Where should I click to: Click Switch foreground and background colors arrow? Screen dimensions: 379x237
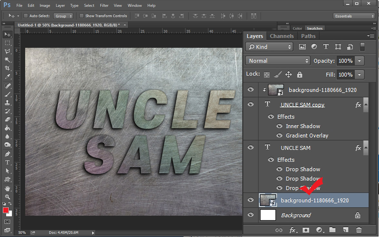point(10,204)
